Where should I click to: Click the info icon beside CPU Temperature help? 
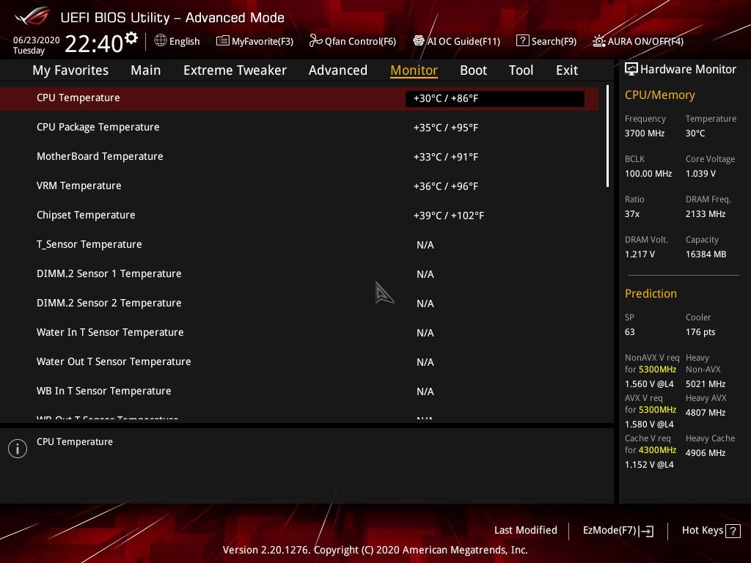18,449
